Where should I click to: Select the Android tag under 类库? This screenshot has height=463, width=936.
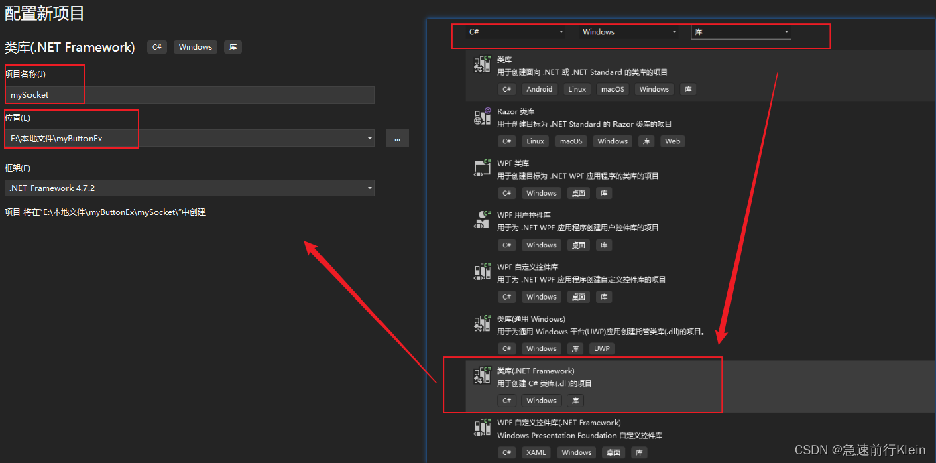pos(539,89)
